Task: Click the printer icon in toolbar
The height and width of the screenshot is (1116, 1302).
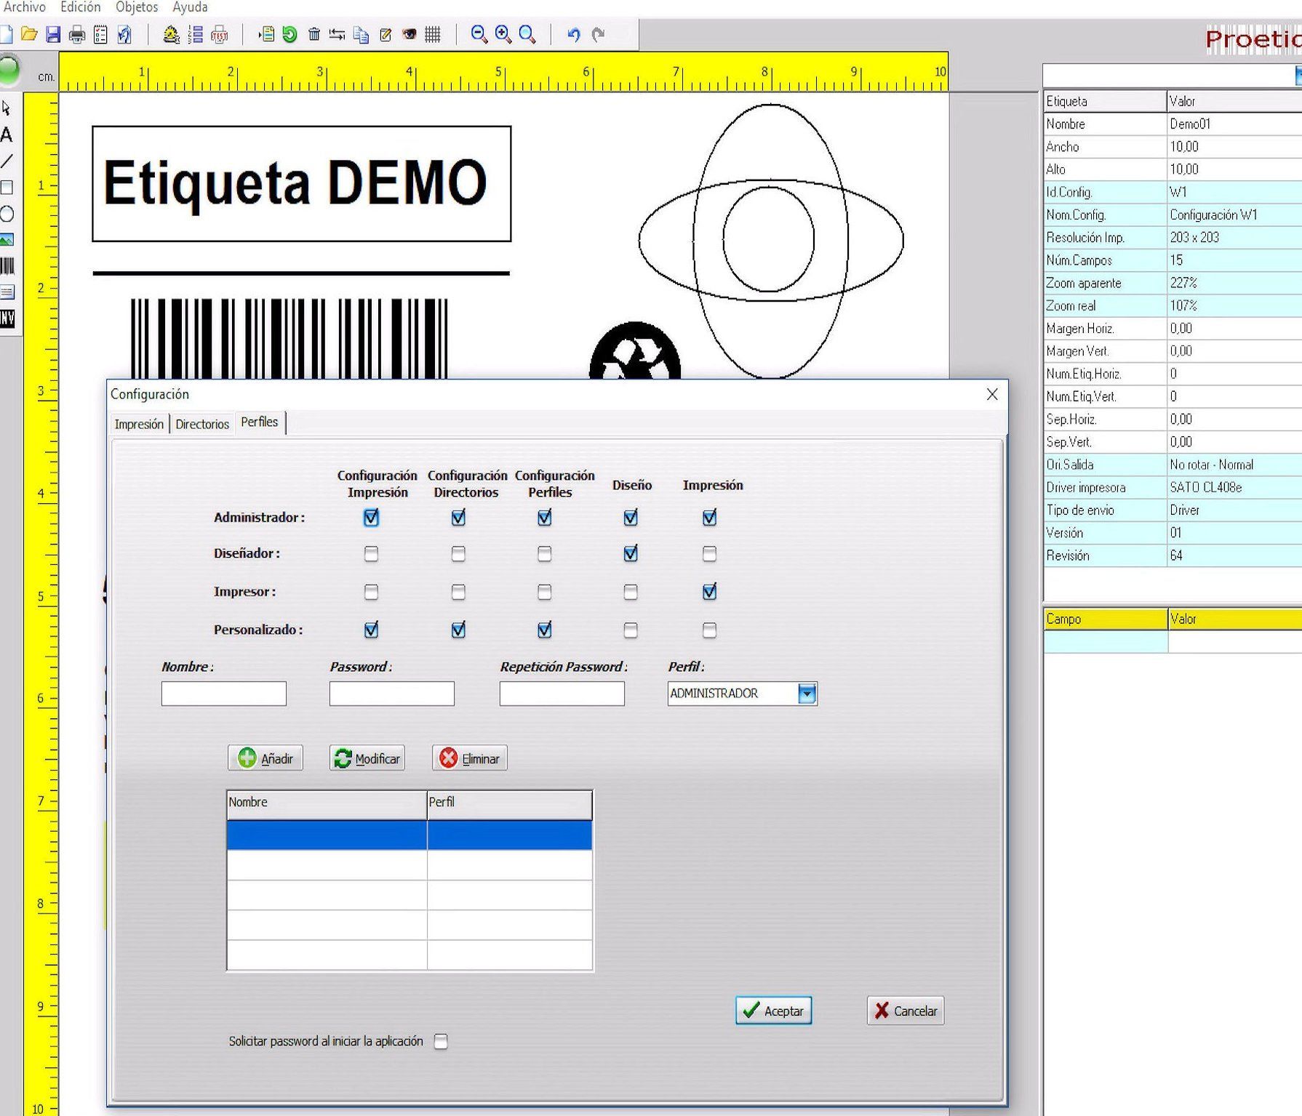Action: click(77, 34)
